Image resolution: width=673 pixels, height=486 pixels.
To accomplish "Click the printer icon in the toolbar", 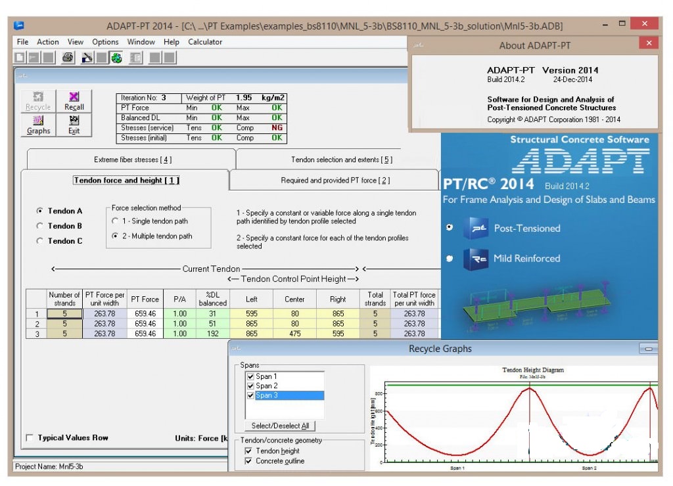I will pyautogui.click(x=68, y=58).
